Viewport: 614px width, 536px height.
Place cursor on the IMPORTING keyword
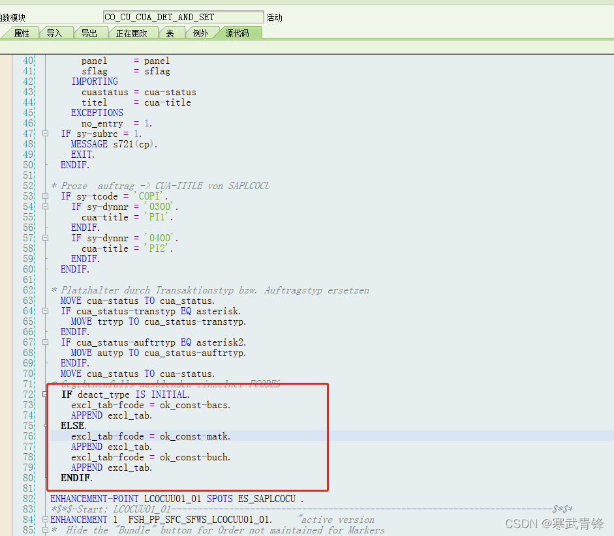[95, 82]
